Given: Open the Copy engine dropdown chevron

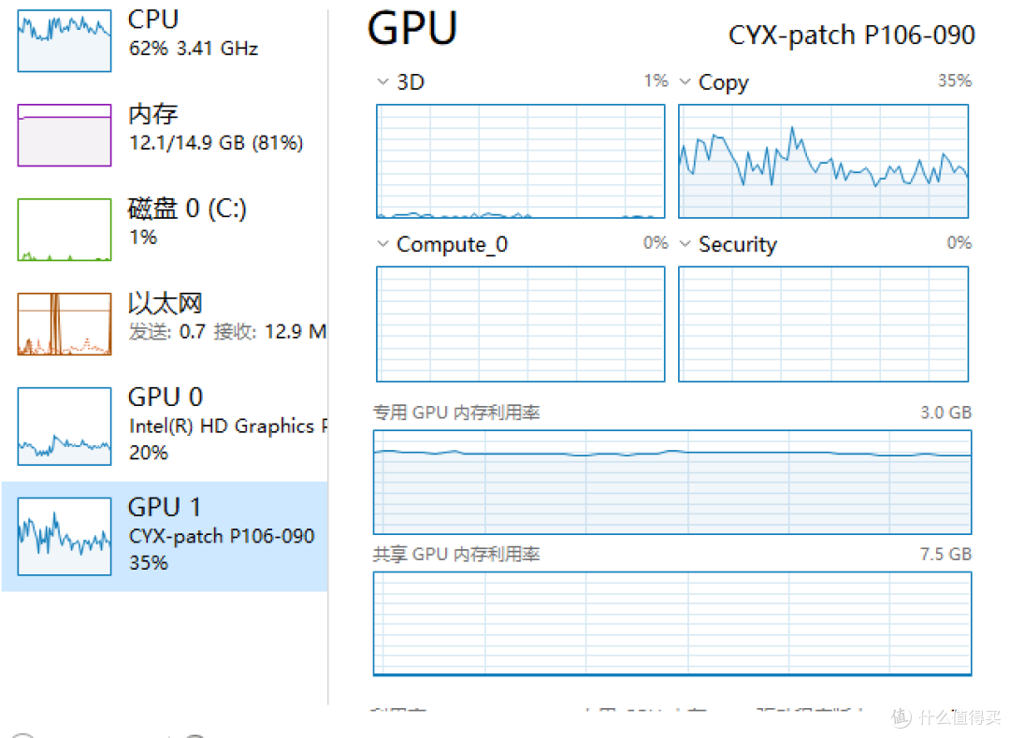Looking at the screenshot, I should pyautogui.click(x=685, y=82).
